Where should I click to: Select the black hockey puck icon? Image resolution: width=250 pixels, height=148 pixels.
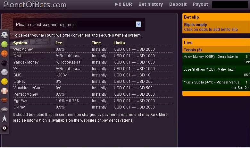pyautogui.click(x=4, y=63)
